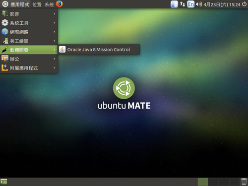Click the power shutdown icon
Image resolution: width=248 pixels, height=186 pixels.
coord(244,4)
